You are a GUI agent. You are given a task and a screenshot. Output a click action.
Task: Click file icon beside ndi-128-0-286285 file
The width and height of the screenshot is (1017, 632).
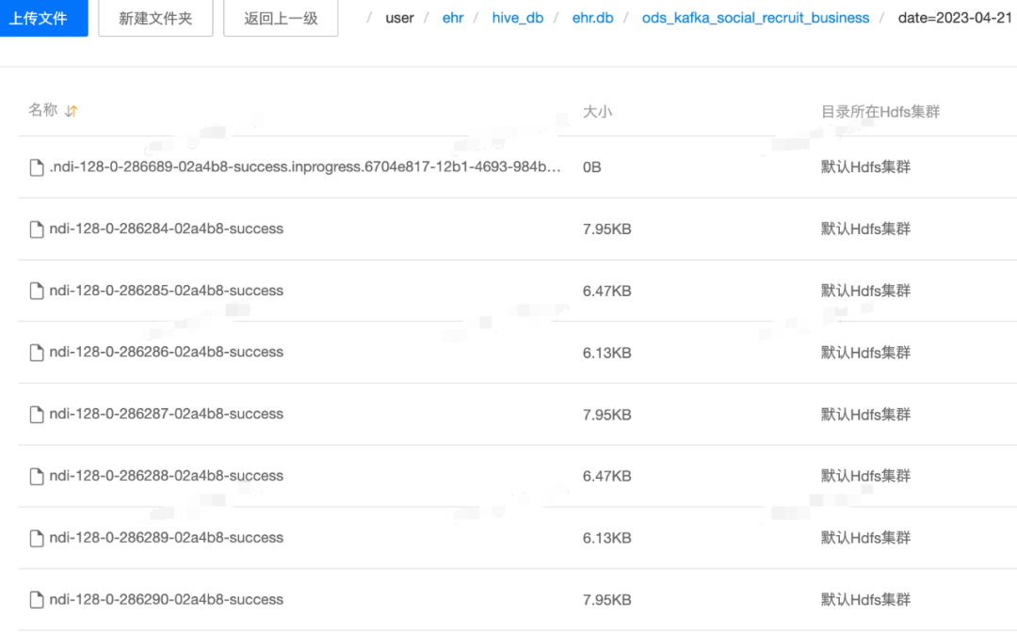[x=37, y=291]
